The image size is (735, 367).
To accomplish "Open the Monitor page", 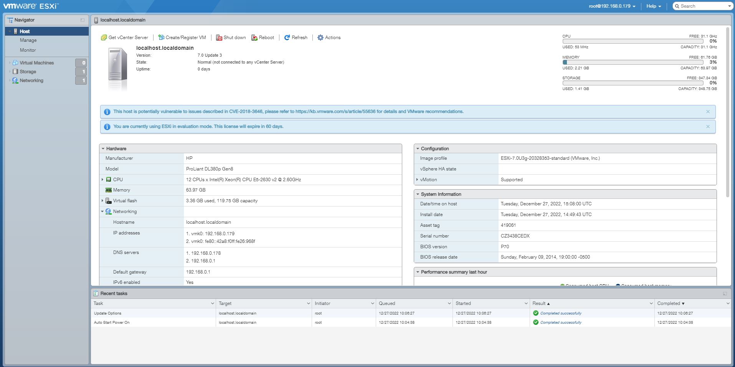I will click(x=28, y=50).
